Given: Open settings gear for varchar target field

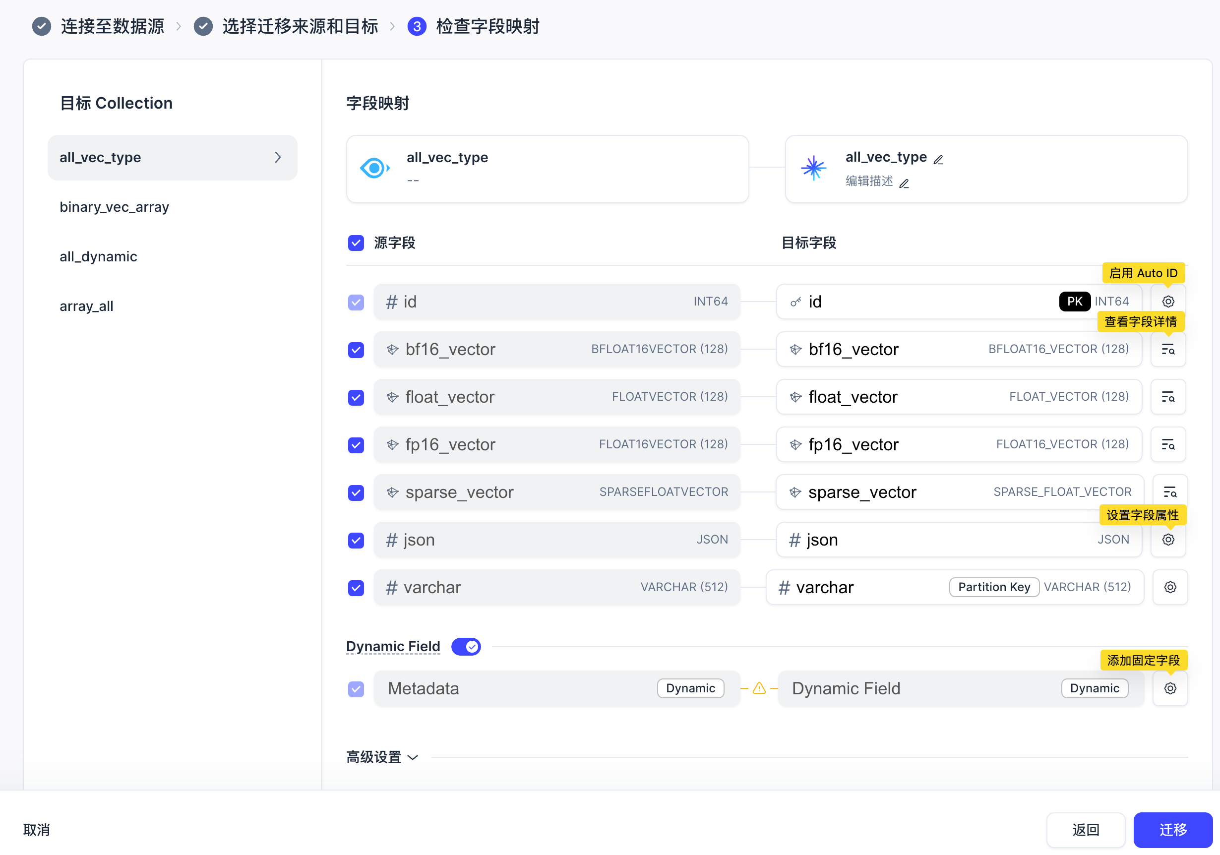Looking at the screenshot, I should click(1170, 587).
